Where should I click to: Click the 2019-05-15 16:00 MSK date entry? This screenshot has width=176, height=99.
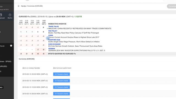[35, 81]
